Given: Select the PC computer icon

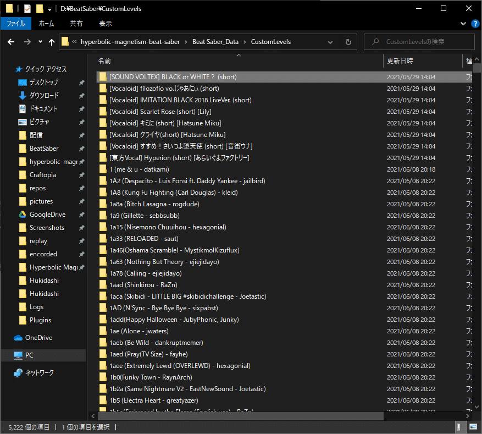Looking at the screenshot, I should 18,355.
